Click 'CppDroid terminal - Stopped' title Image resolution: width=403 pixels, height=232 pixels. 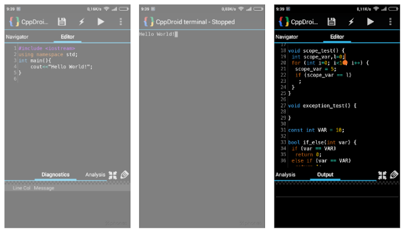(x=195, y=22)
